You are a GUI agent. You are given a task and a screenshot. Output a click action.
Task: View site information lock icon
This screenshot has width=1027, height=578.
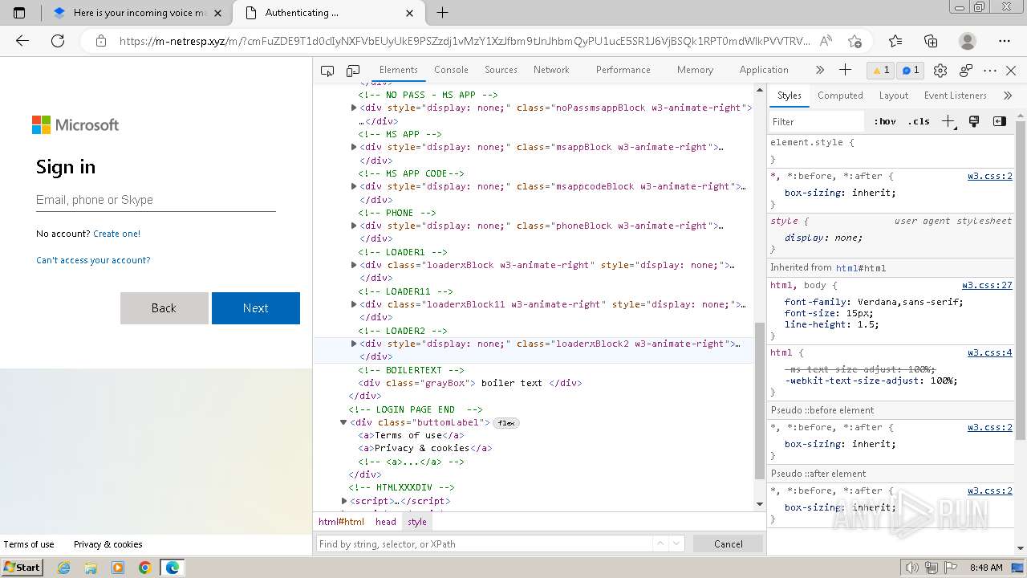click(100, 41)
